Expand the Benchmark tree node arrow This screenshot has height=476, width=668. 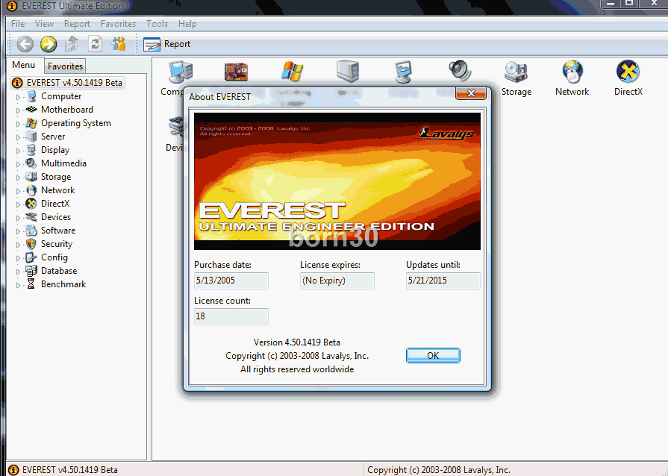(x=18, y=285)
